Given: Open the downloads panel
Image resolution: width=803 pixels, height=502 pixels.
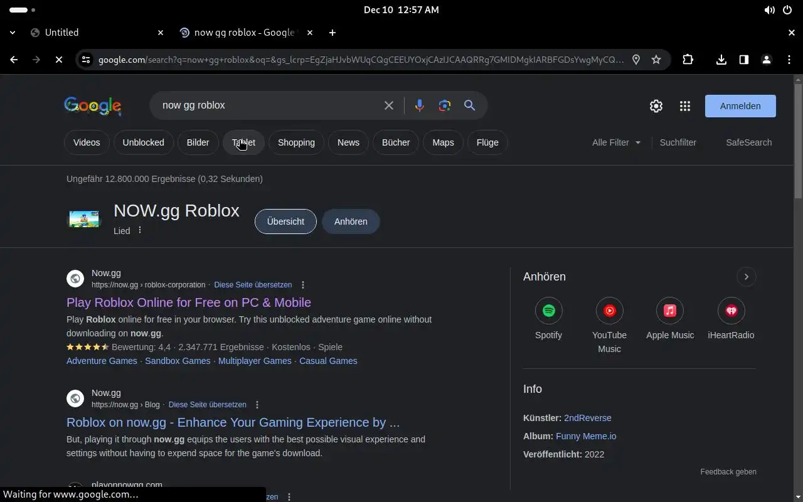Looking at the screenshot, I should [x=721, y=60].
